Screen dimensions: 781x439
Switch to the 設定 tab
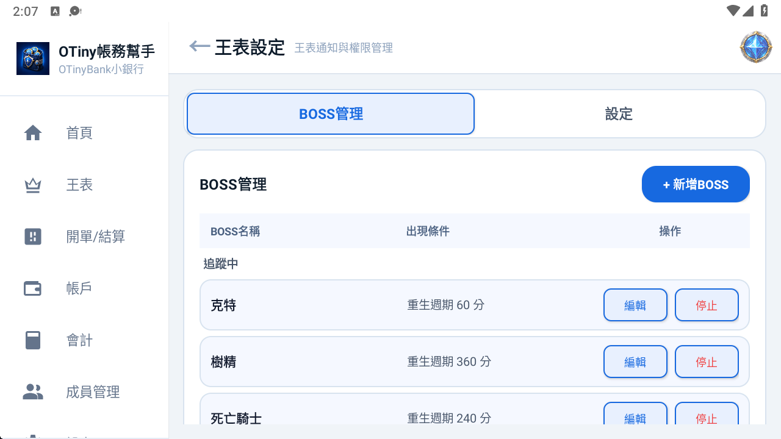pos(619,113)
